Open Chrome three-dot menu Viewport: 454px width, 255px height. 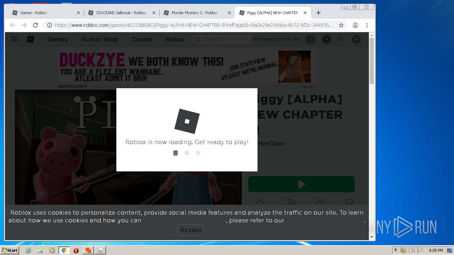pos(367,25)
